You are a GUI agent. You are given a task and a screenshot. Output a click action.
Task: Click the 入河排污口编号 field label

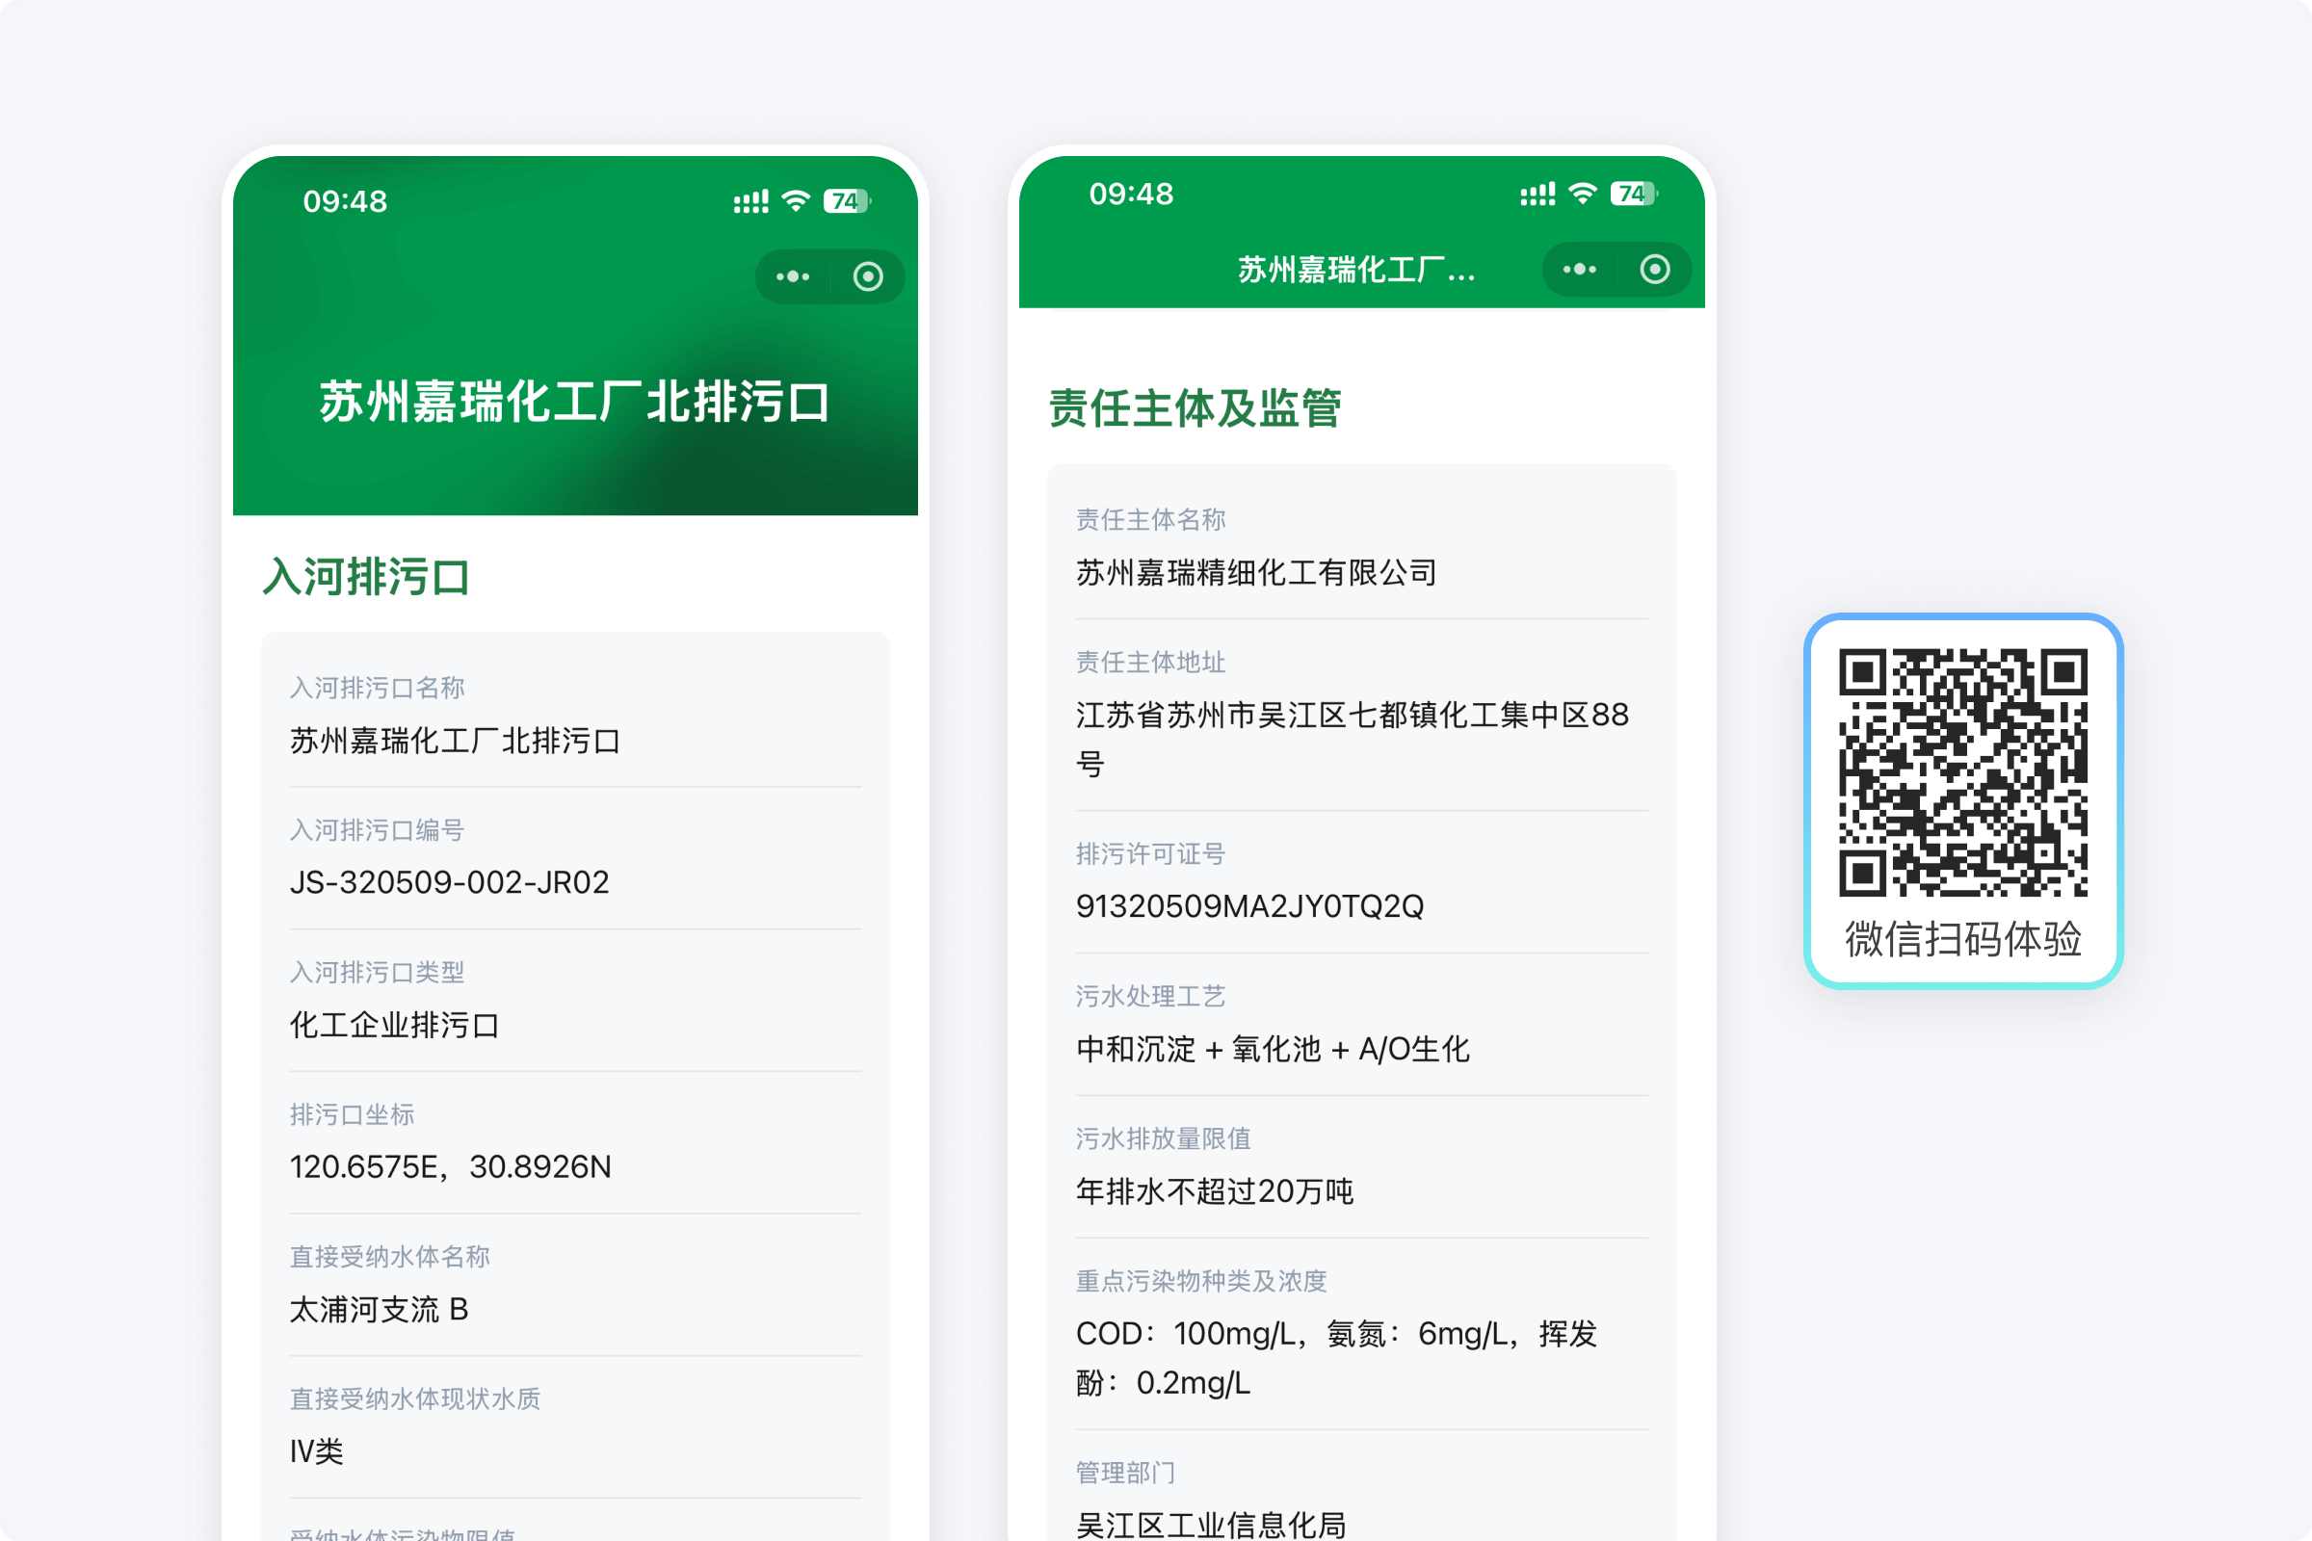[378, 830]
